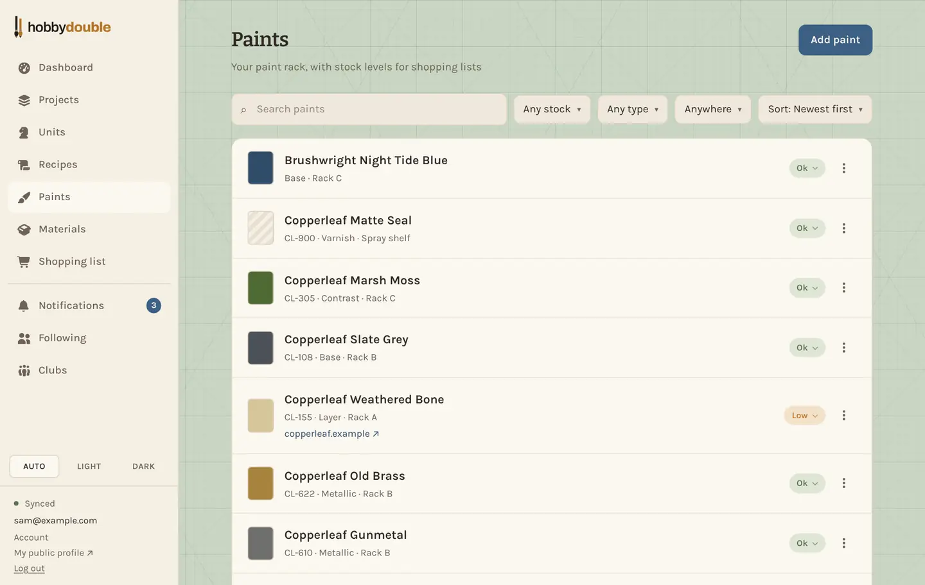Click the Log out link
925x585 pixels.
(x=30, y=568)
